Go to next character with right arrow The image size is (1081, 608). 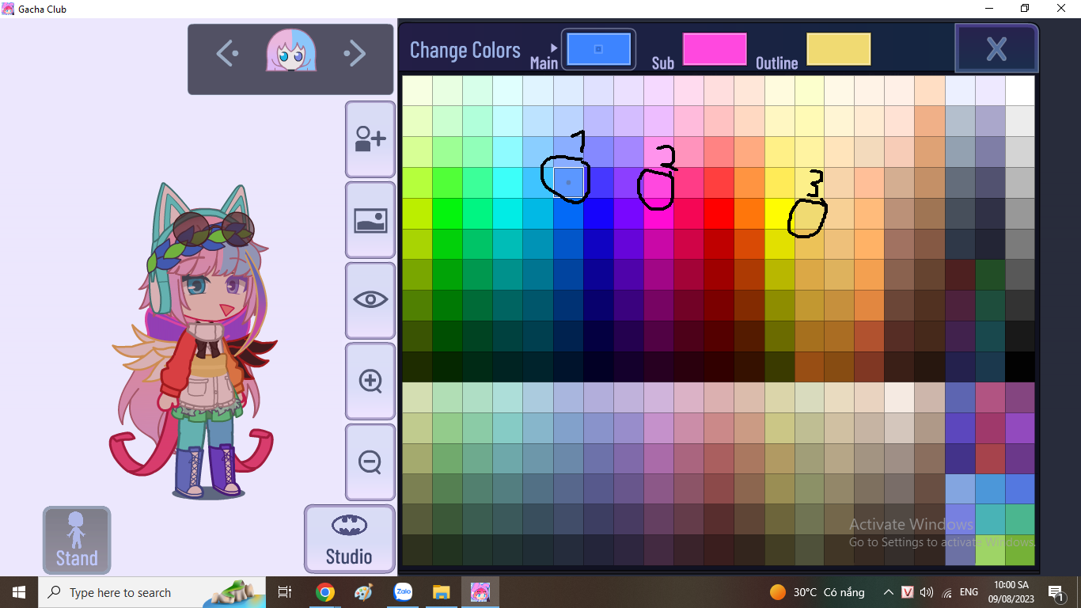(355, 54)
